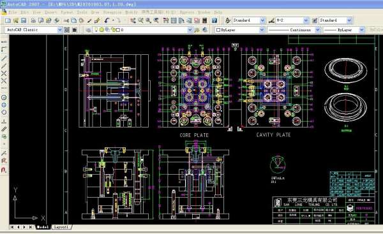Expand the M-2 dimension style dropdown
This screenshot has width=383, height=234.
pos(306,20)
